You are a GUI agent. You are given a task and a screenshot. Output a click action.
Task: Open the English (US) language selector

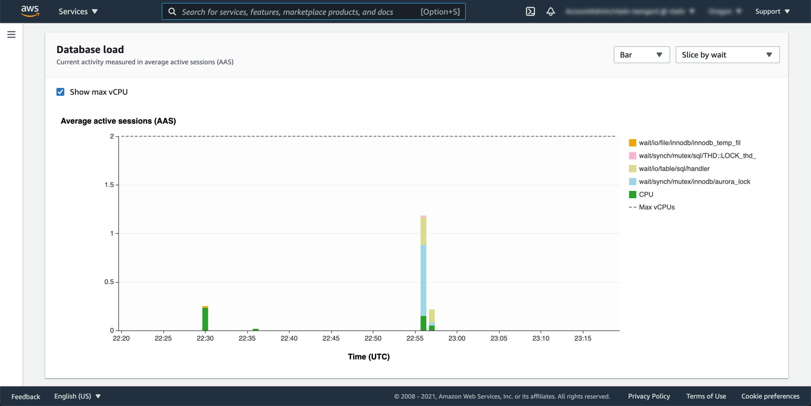77,396
